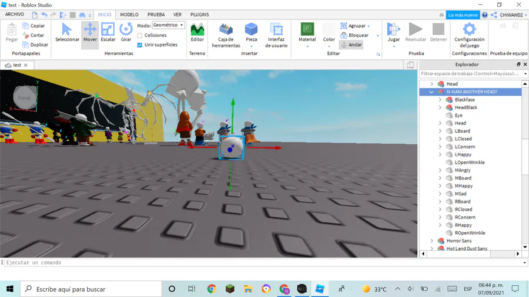Select the MSad item in Explorador
The image size is (529, 297).
(460, 194)
